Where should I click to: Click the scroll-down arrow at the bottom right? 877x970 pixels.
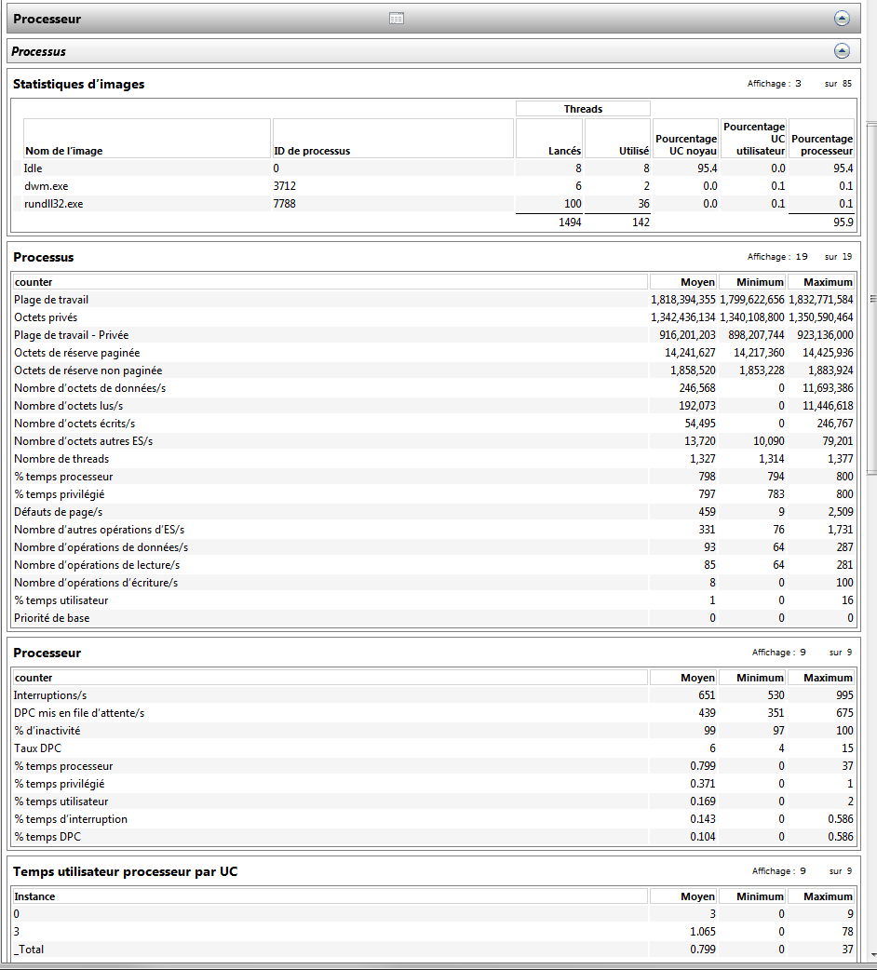click(872, 955)
